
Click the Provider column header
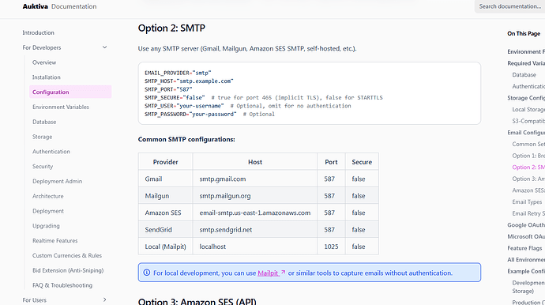(165, 162)
